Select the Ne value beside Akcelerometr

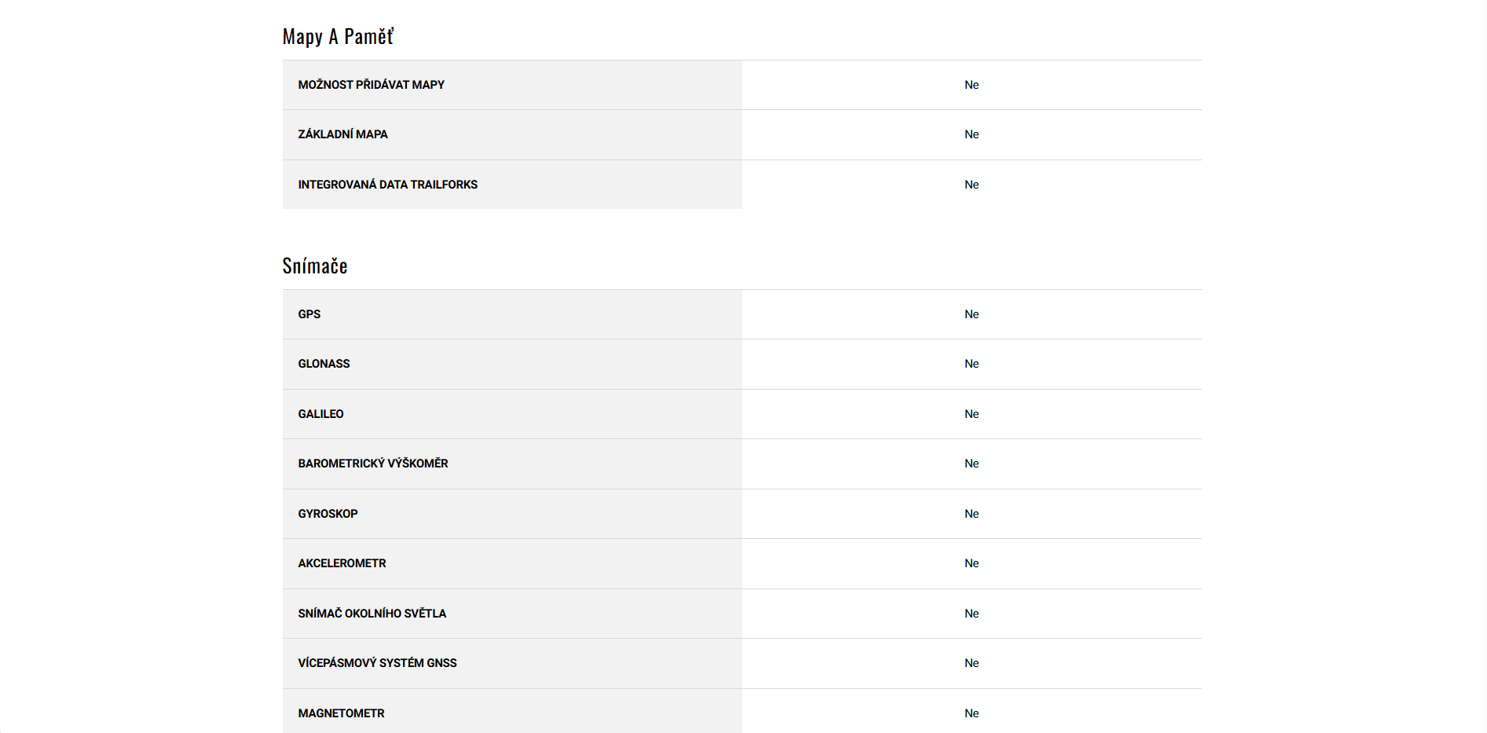(972, 563)
